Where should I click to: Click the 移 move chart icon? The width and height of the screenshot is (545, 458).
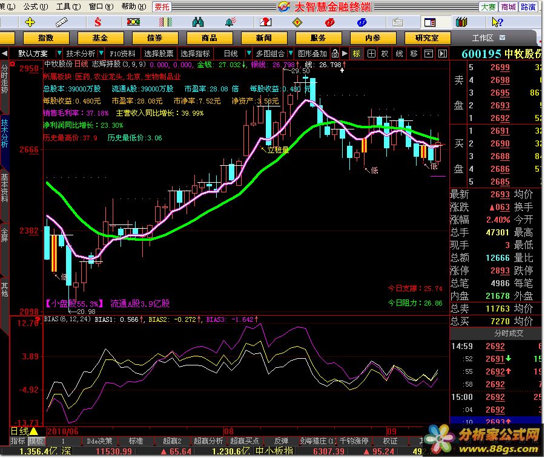(414, 54)
